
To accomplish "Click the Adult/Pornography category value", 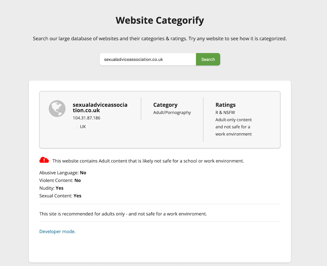I will pos(172,112).
